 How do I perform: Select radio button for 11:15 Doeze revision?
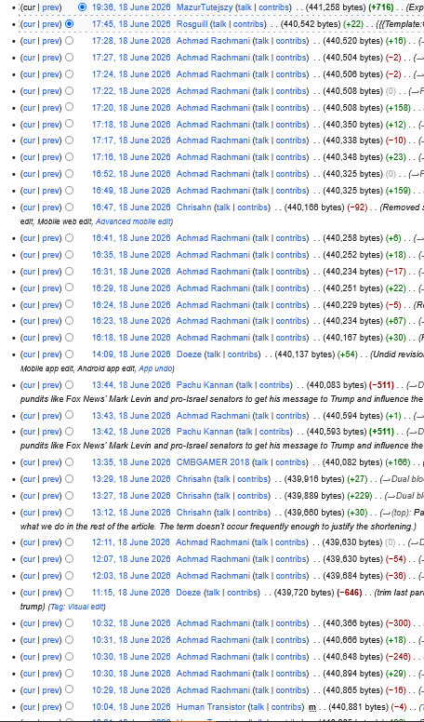[x=69, y=592]
